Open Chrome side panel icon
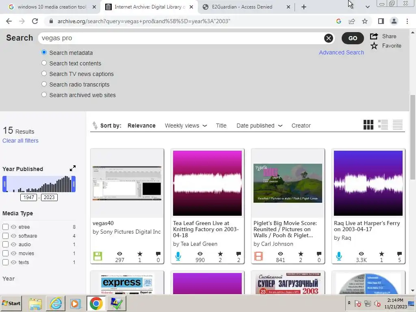 [381, 21]
